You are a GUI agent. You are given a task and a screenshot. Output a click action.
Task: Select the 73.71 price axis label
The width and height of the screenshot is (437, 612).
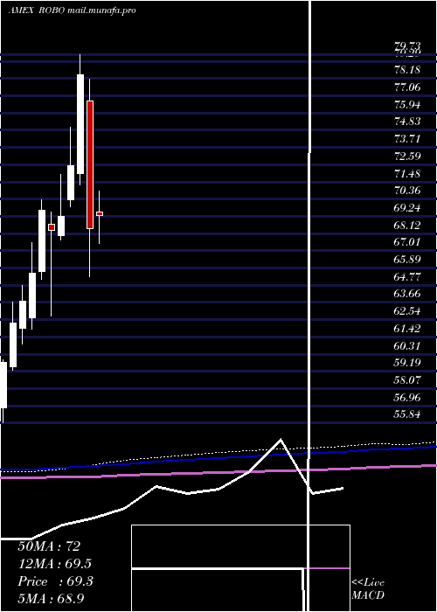407,138
